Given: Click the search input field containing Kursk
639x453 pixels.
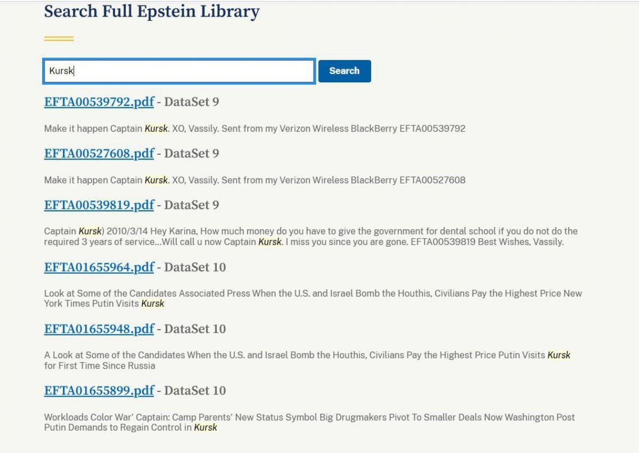Looking at the screenshot, I should (x=178, y=71).
